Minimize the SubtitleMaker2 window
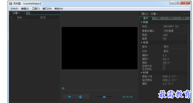The width and height of the screenshot is (193, 103). coord(172,3)
